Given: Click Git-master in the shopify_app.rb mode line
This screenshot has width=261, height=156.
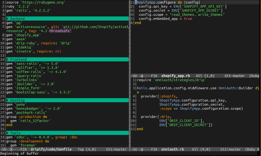Looking at the screenshot, I should [235, 76].
